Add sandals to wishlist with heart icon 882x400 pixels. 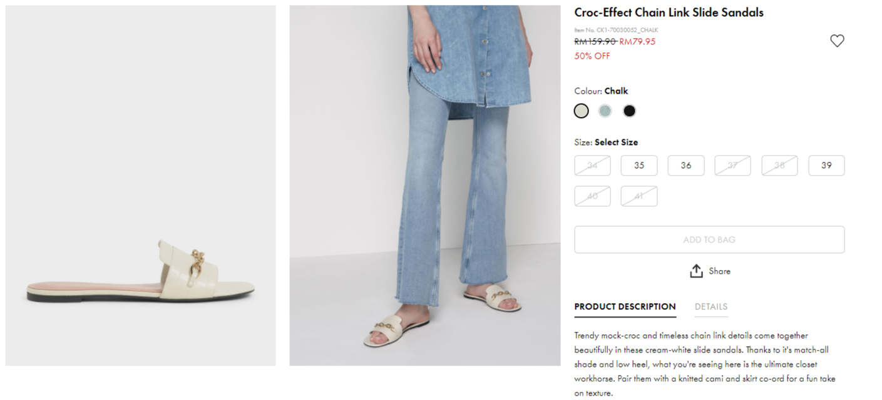837,41
